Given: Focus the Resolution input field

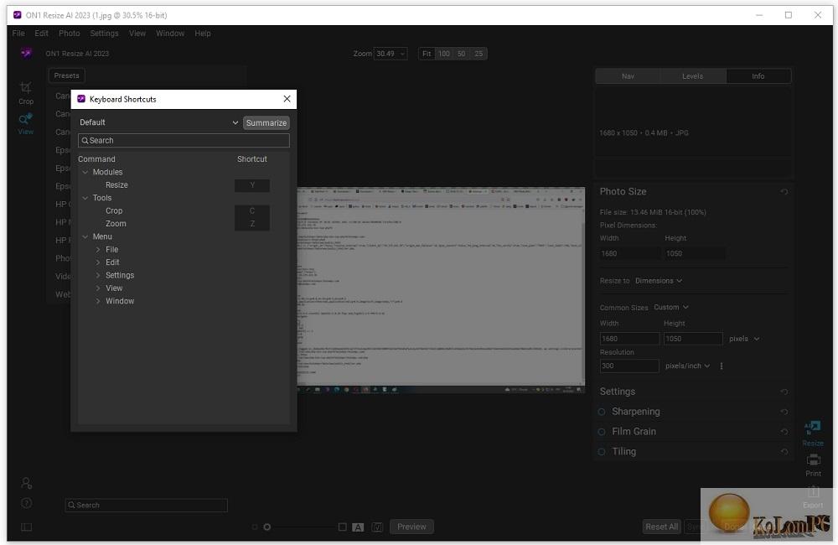Looking at the screenshot, I should pyautogui.click(x=629, y=366).
